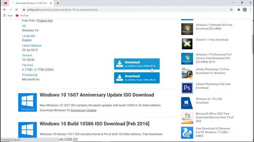Bookmark this page with the star icon
The image size is (254, 142).
pos(231,9)
